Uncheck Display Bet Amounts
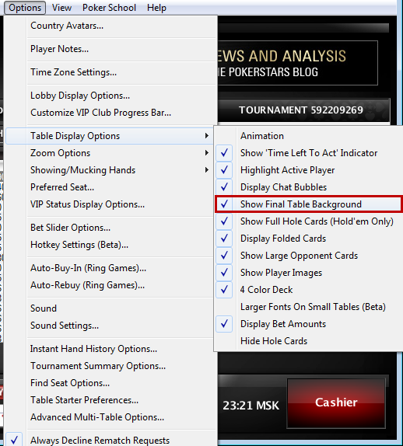Screen dimensions: 403x446 point(309,324)
